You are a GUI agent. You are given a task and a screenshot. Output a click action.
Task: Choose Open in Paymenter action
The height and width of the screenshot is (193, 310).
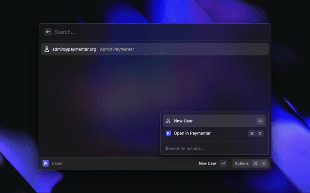click(x=192, y=133)
